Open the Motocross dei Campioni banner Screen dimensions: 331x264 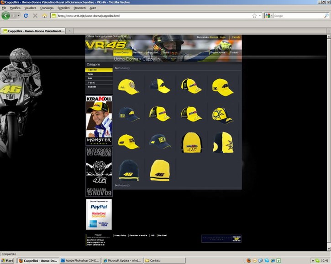tap(99, 172)
